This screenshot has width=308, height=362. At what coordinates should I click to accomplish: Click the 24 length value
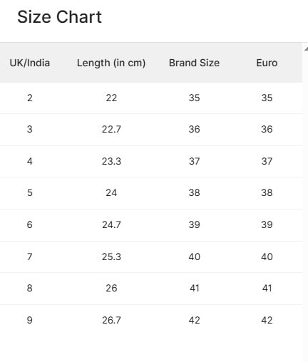(x=111, y=192)
